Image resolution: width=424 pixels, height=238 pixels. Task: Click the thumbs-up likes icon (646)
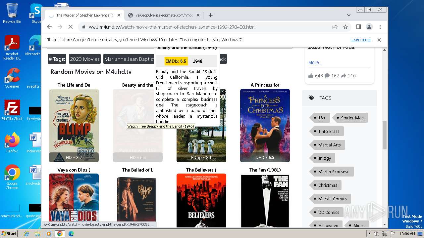pyautogui.click(x=311, y=76)
